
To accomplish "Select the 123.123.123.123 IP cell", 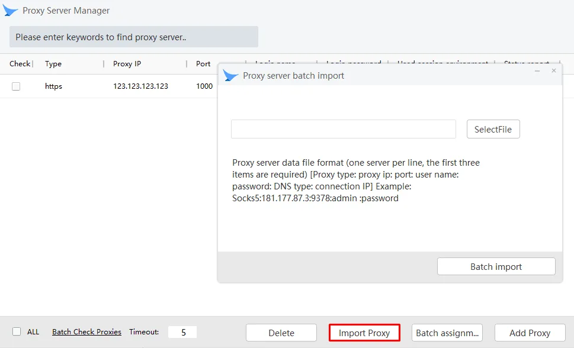I will click(140, 86).
